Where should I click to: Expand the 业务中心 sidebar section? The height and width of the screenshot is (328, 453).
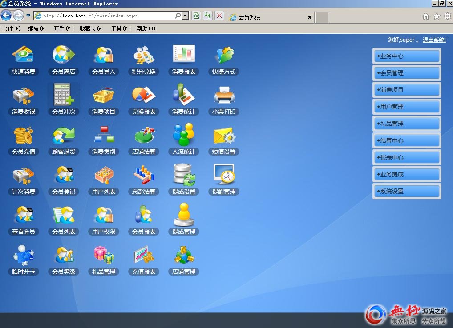pos(407,56)
